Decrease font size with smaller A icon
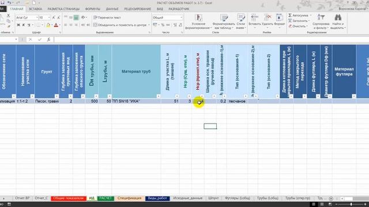369x207 pixels. tap(59, 18)
